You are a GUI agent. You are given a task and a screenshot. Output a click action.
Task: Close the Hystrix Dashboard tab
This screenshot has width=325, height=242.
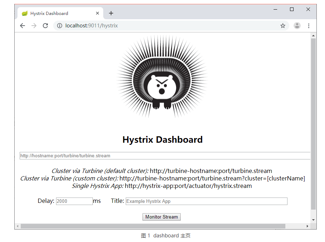tap(97, 13)
